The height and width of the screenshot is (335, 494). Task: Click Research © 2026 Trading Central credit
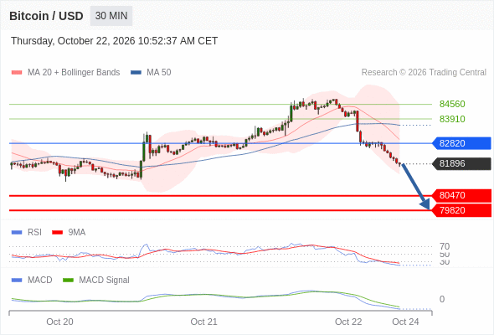coord(424,73)
